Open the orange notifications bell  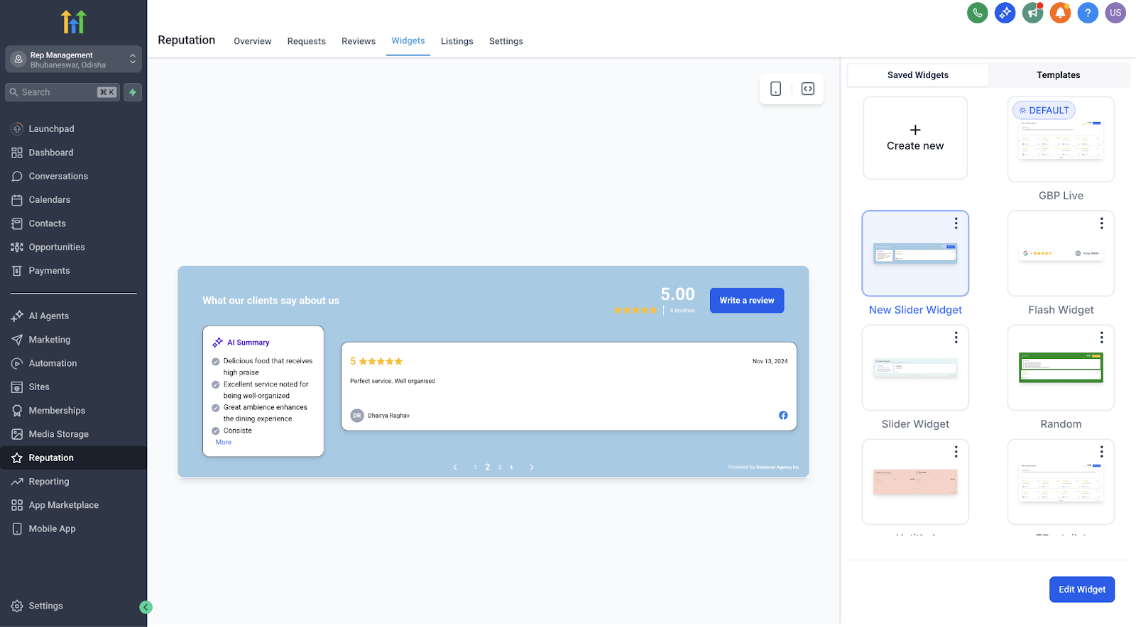click(1060, 13)
